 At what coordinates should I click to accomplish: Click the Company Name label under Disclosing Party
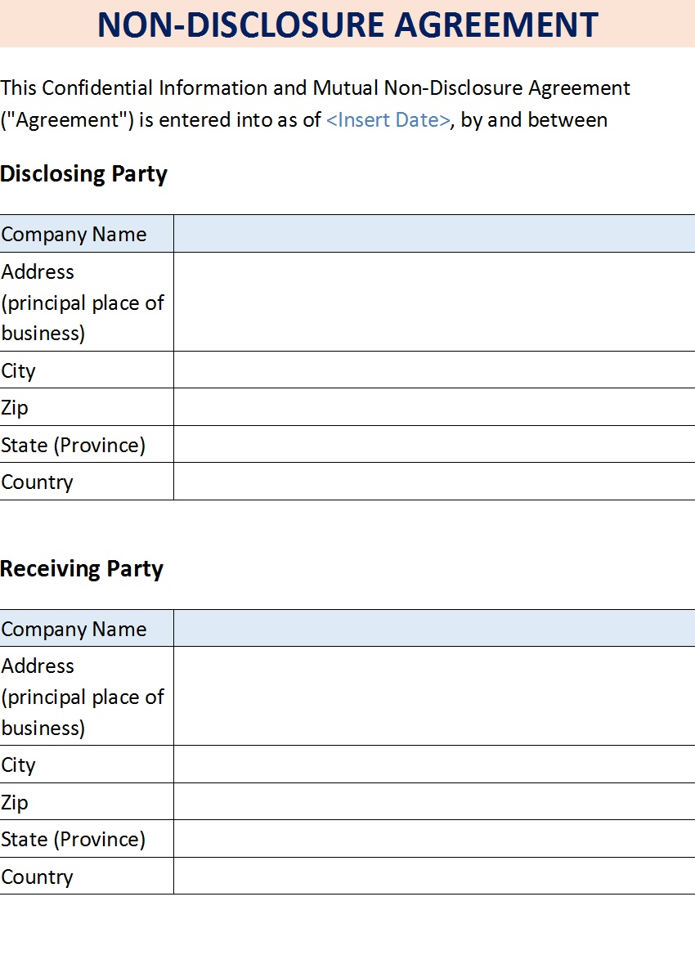[74, 235]
